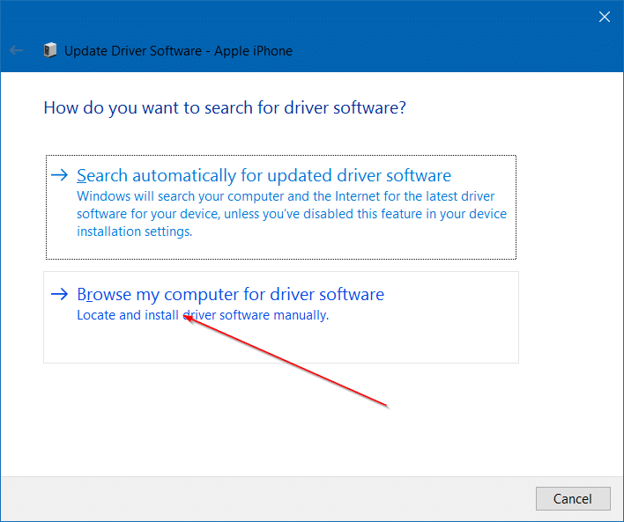
Task: Click the device icon beside Update Driver Software
Action: point(50,50)
